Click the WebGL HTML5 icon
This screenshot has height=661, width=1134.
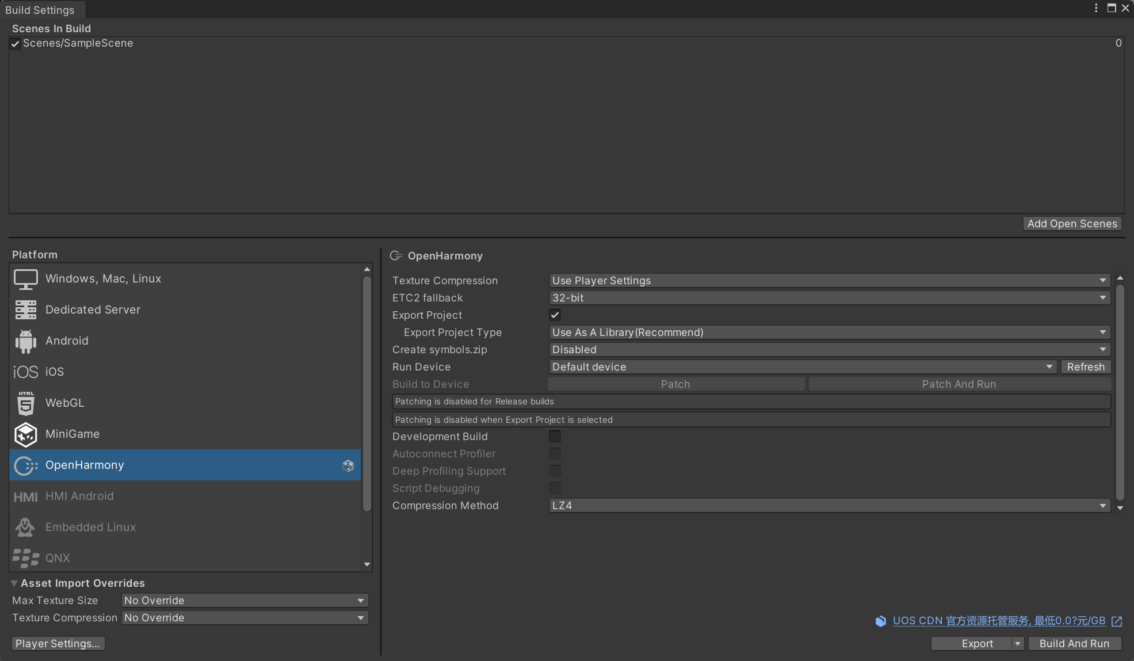click(x=25, y=403)
